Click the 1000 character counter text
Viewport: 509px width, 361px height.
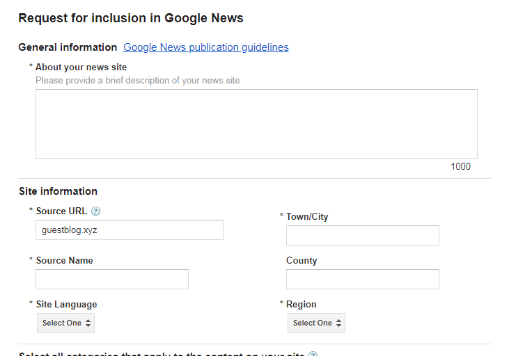coord(461,166)
